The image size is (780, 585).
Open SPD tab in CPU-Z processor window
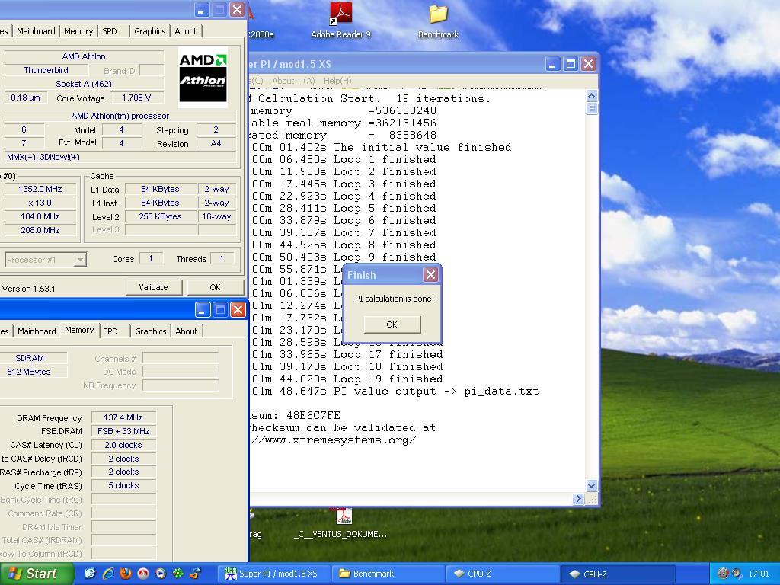[x=110, y=30]
